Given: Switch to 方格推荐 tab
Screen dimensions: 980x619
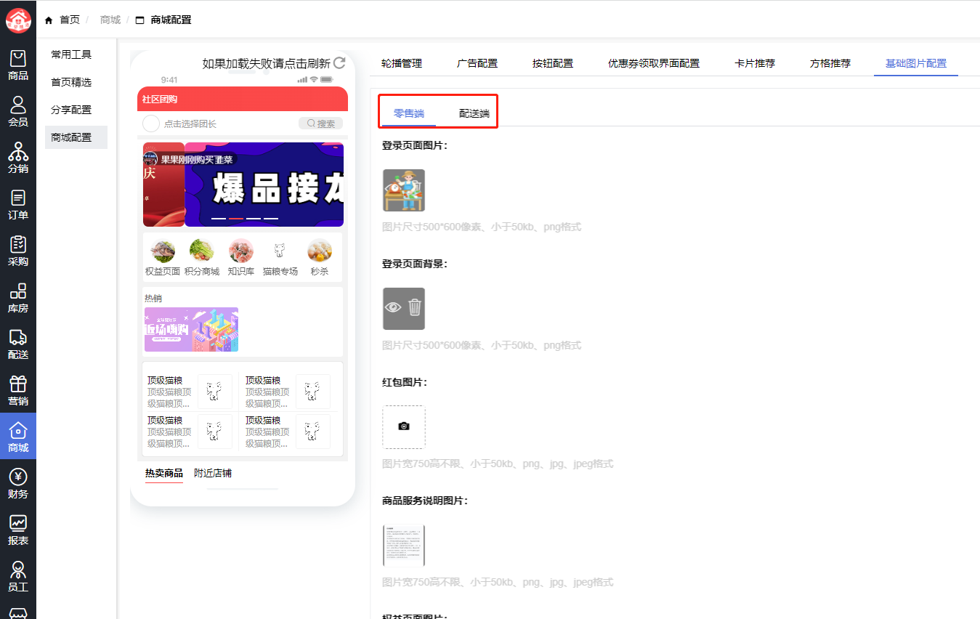Looking at the screenshot, I should (830, 63).
